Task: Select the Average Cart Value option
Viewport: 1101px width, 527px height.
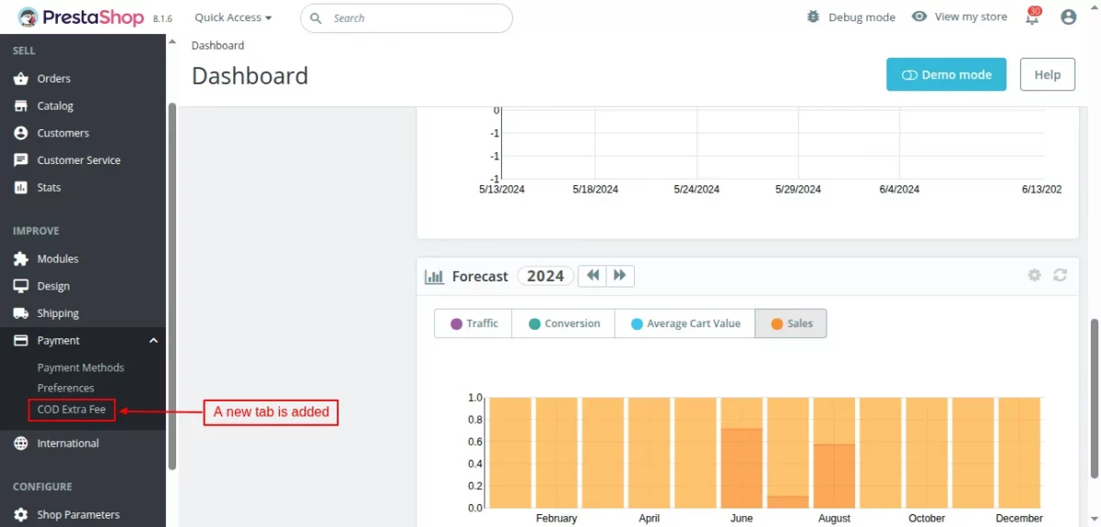Action: [684, 324]
